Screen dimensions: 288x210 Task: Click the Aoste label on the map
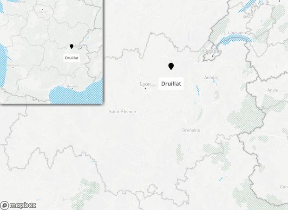273,90
